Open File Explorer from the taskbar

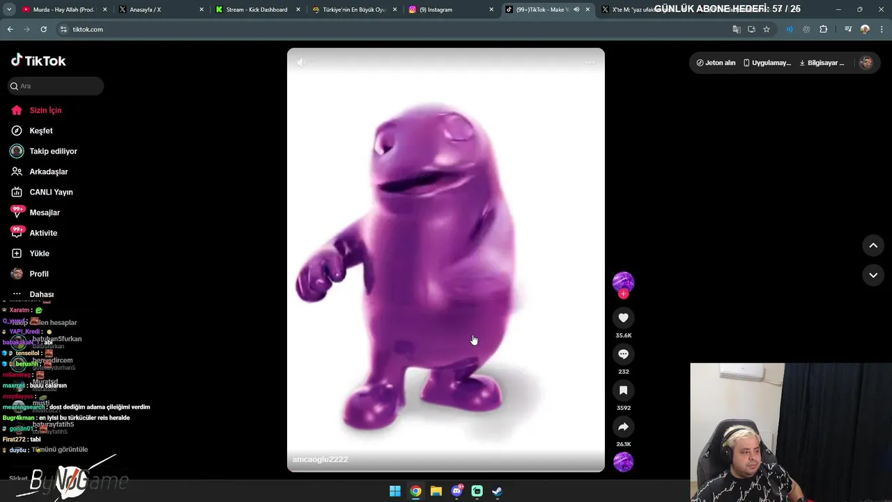pyautogui.click(x=436, y=491)
